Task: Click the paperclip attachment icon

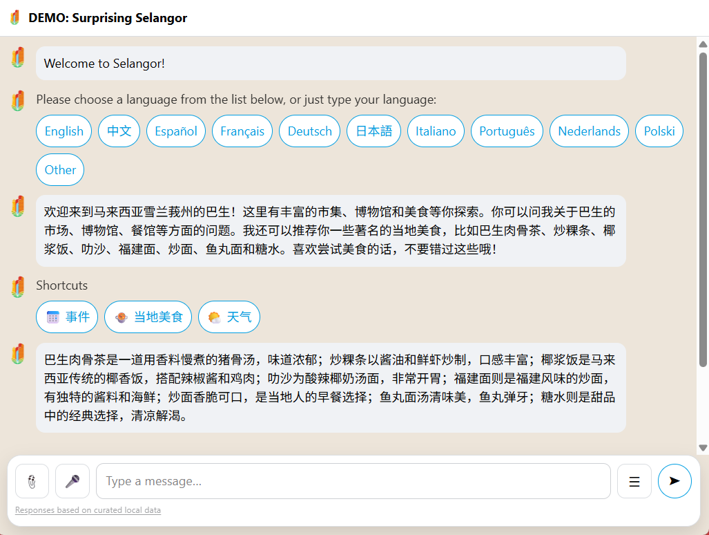Action: (32, 481)
